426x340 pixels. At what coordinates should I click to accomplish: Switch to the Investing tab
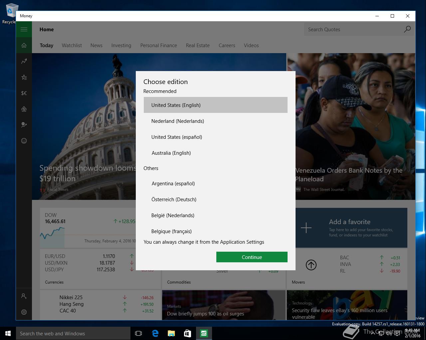point(121,45)
